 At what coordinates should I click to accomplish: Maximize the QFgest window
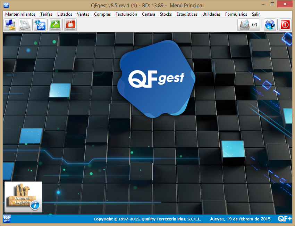coord(272,4)
